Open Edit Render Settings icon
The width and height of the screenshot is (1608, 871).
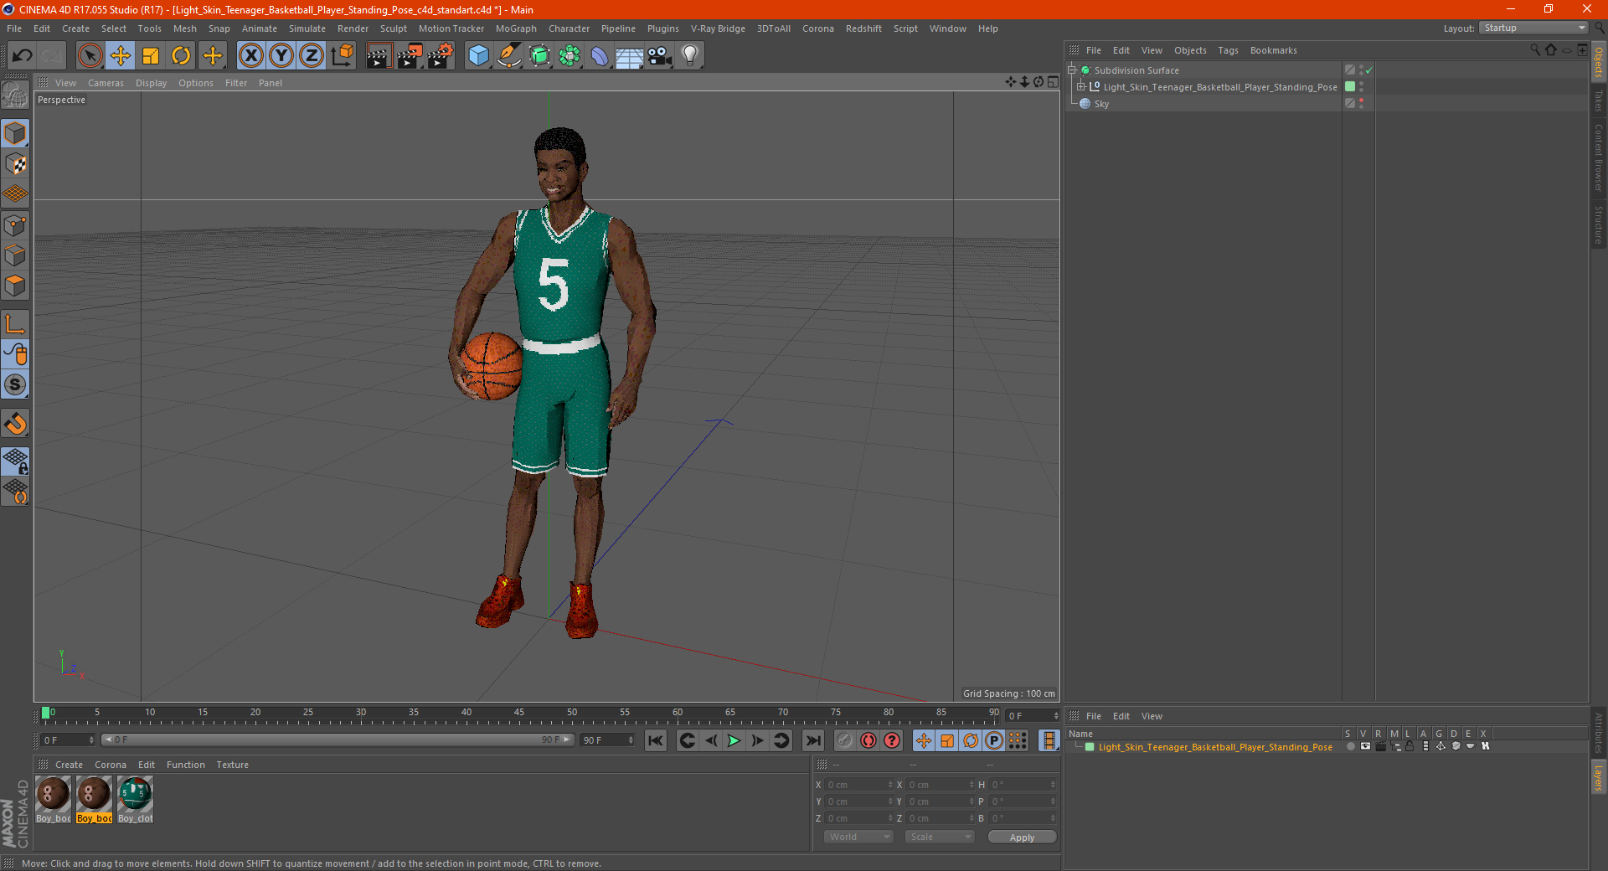click(440, 56)
